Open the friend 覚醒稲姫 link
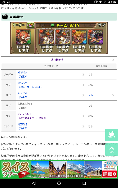Viewport: 118px width, 188px height. pyautogui.click(x=22, y=125)
